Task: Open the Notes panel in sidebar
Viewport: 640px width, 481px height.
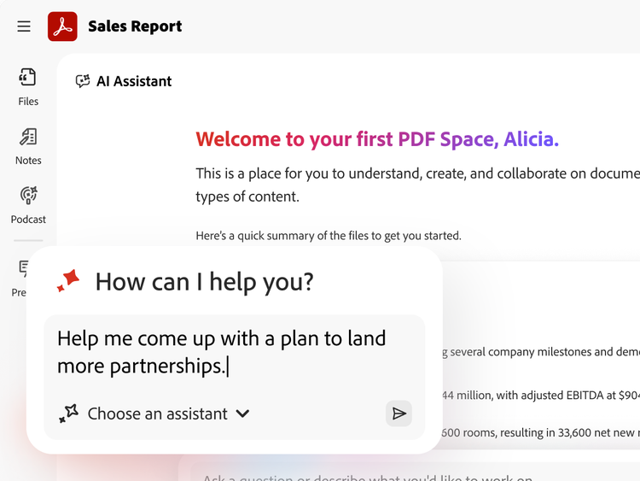Action: click(x=28, y=146)
